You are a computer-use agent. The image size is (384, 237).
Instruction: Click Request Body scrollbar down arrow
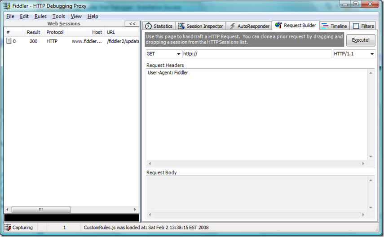pyautogui.click(x=371, y=208)
